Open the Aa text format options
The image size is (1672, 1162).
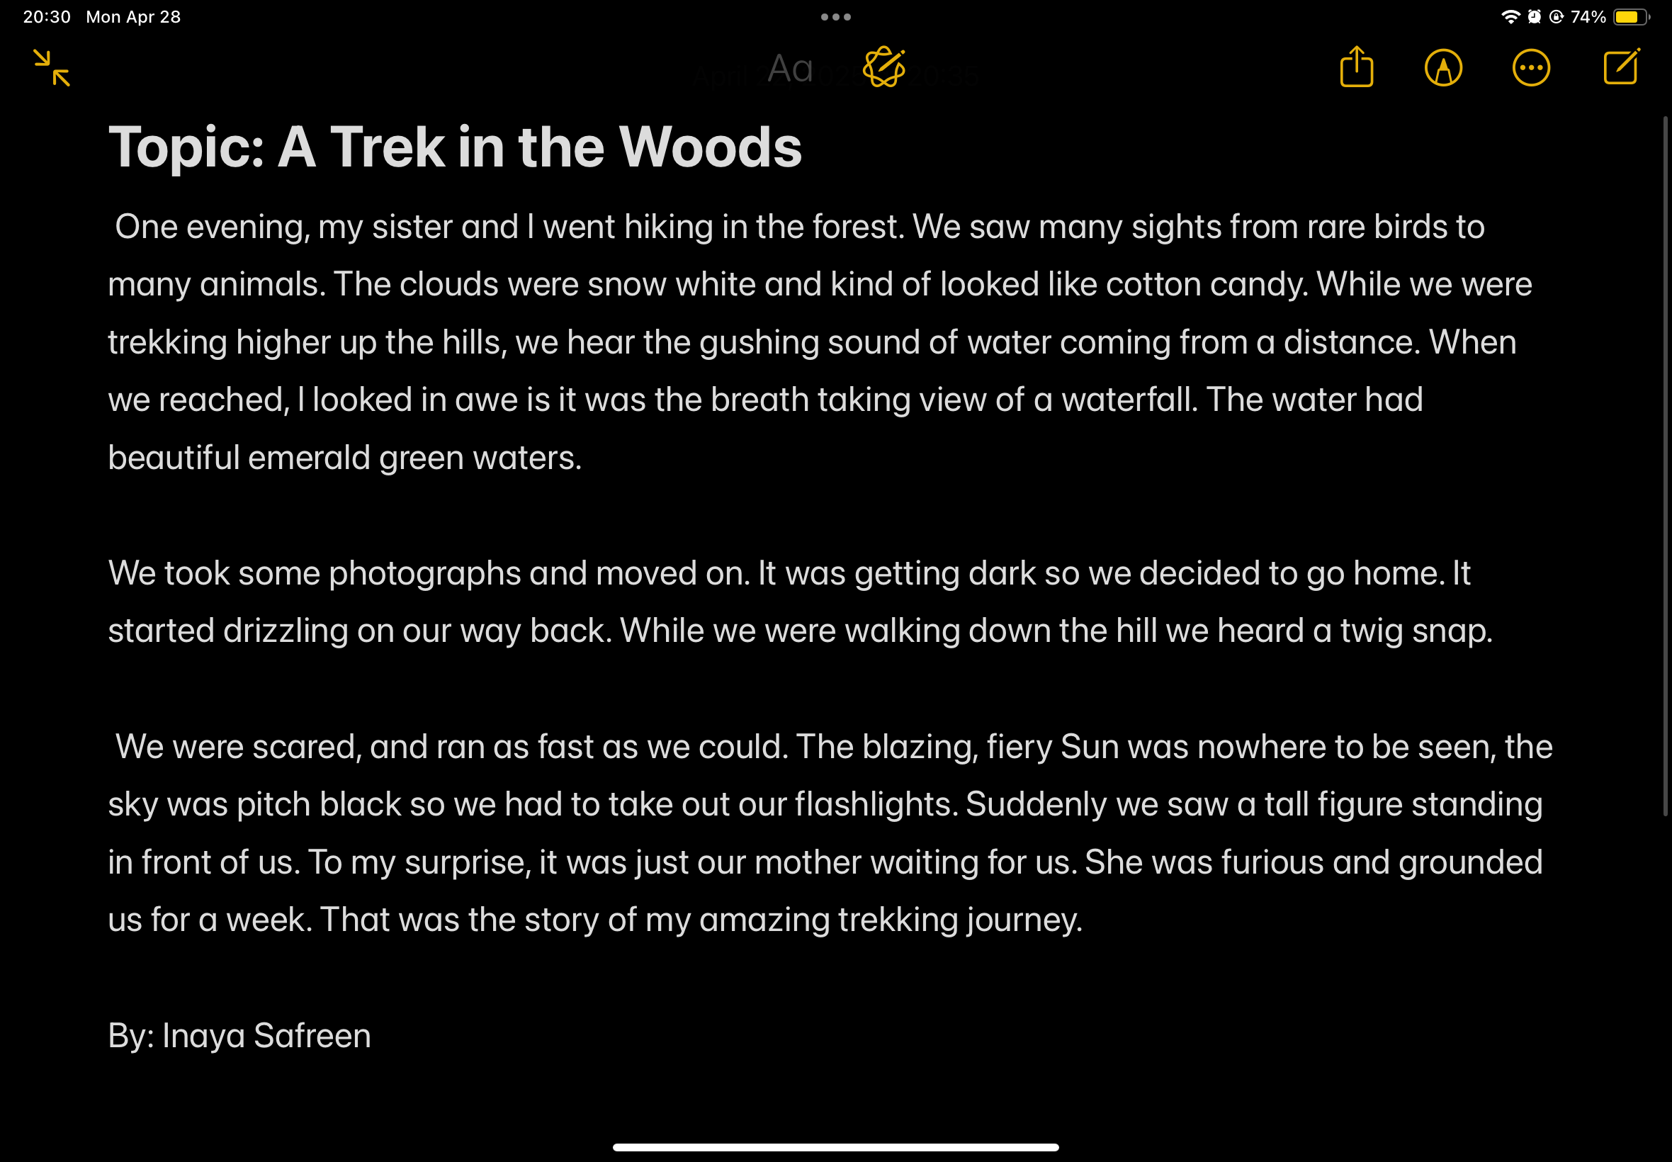(x=790, y=69)
